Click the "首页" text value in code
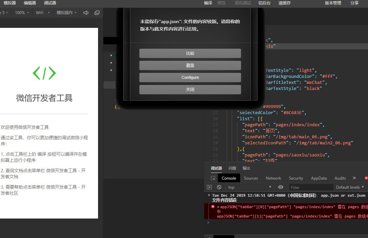The image size is (368, 238). click(x=271, y=131)
